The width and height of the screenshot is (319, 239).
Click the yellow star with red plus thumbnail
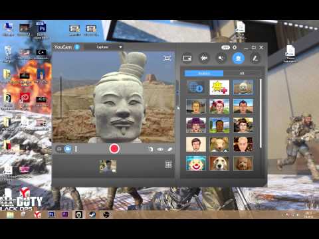point(219,87)
